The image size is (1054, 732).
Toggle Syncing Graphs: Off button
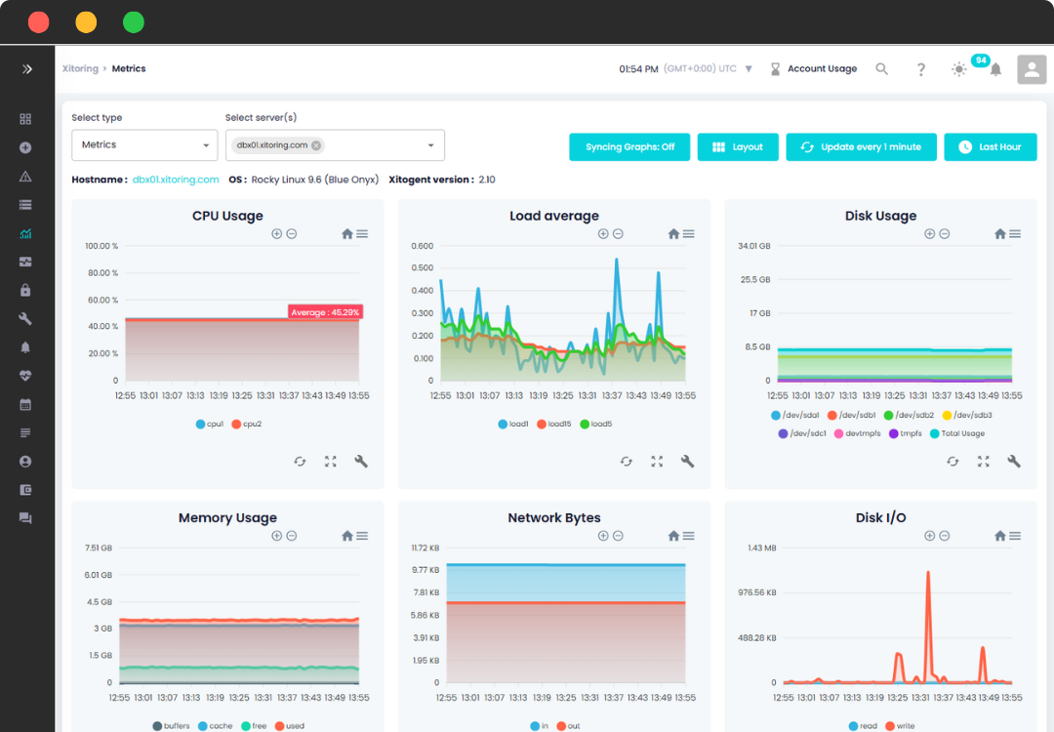629,147
